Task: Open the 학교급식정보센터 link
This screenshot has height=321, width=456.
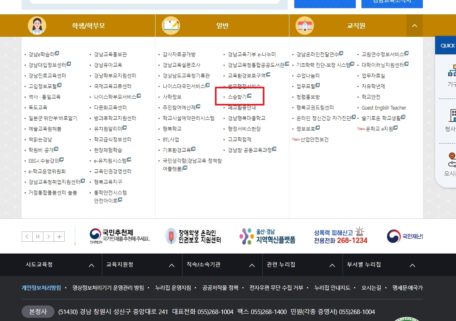Action: point(113,139)
